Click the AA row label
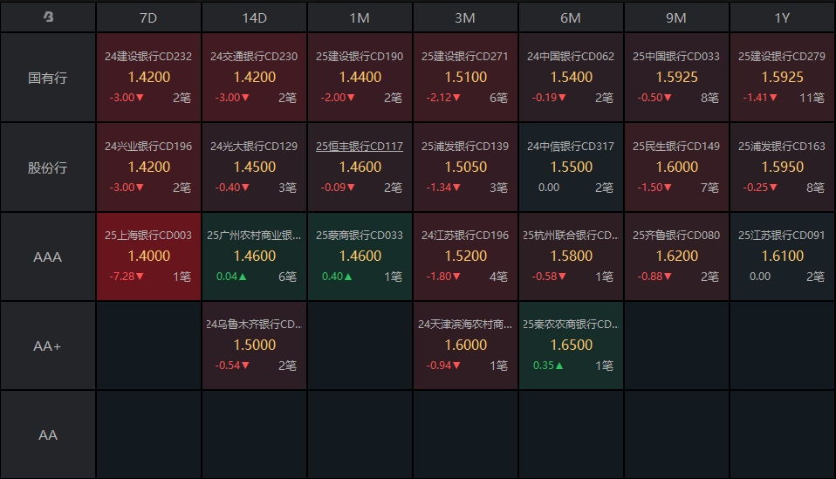The height and width of the screenshot is (479, 836). (48, 435)
